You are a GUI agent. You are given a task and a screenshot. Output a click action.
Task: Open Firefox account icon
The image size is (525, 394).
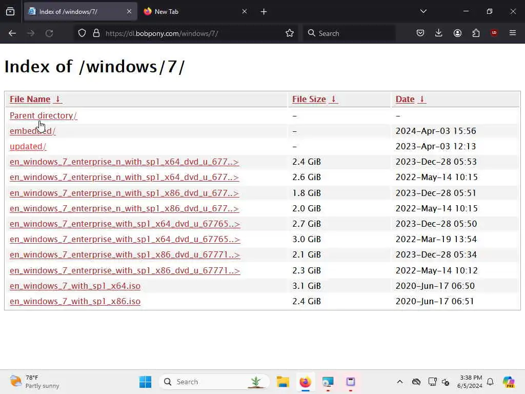pos(457,33)
